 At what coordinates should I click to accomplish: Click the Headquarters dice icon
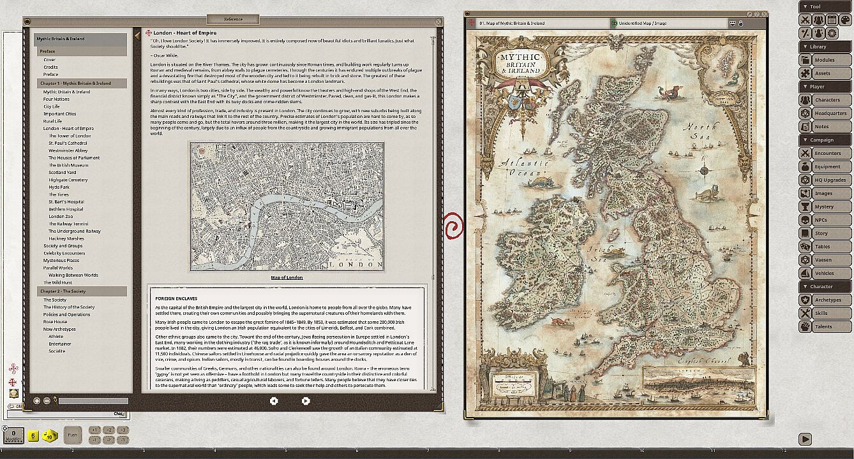tap(805, 113)
